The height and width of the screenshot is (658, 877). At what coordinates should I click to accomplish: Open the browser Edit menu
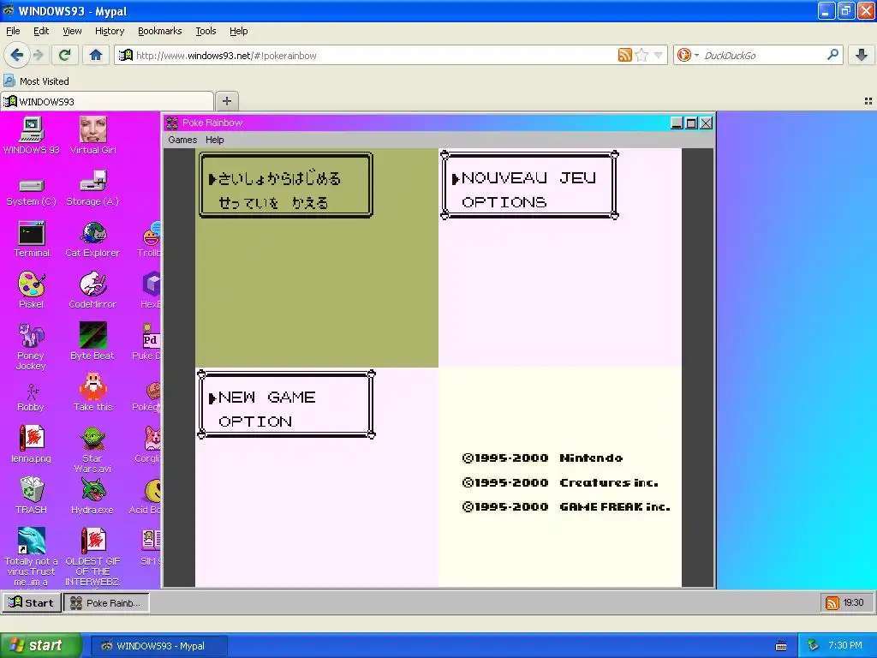tap(41, 31)
